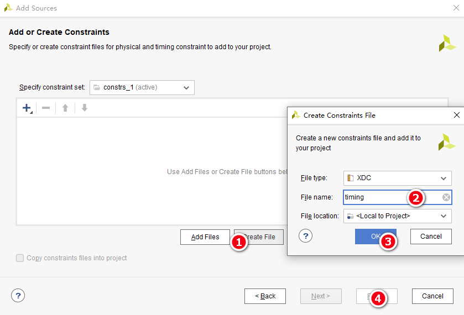This screenshot has width=464, height=315.
Task: Open the Specify constraint set dropdown
Action: tap(142, 87)
